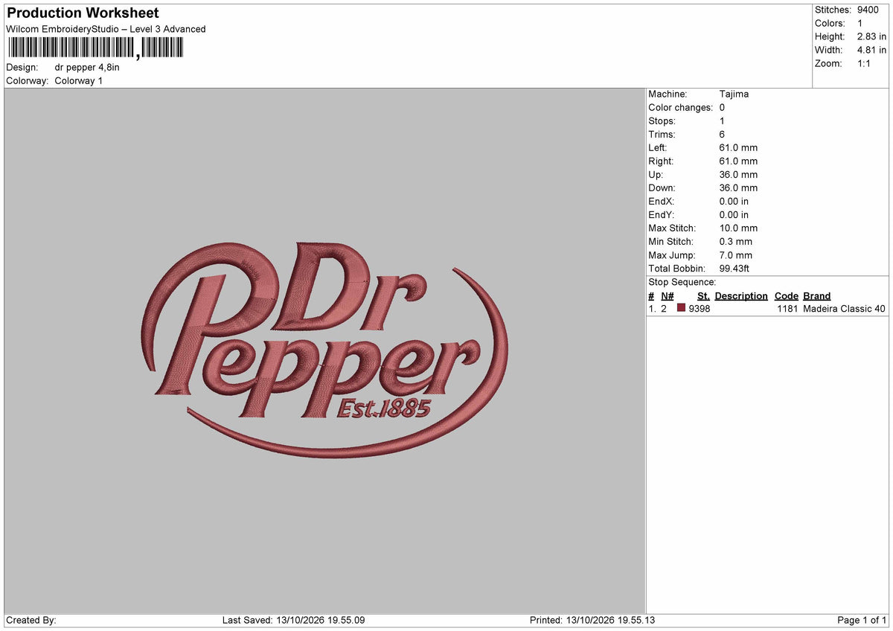893x631 pixels.
Task: Select the stitch count 9398 in stop row
Action: 700,309
